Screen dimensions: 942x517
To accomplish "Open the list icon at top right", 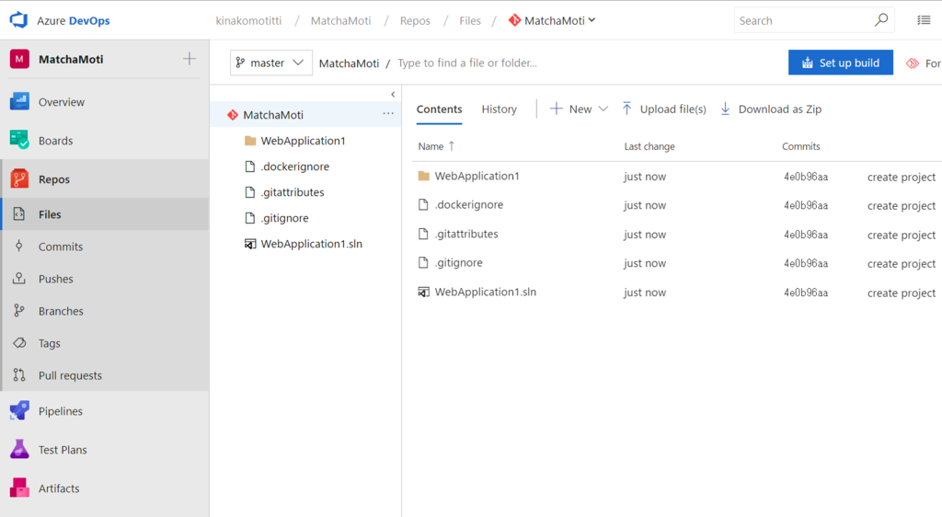I will 924,20.
